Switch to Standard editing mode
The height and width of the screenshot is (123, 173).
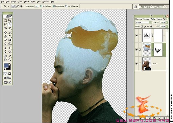[x=5, y=74]
